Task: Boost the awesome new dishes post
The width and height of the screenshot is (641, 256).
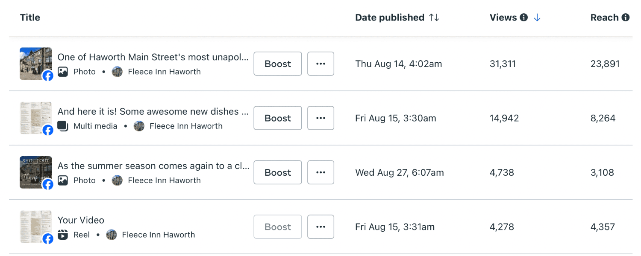Action: pos(278,118)
